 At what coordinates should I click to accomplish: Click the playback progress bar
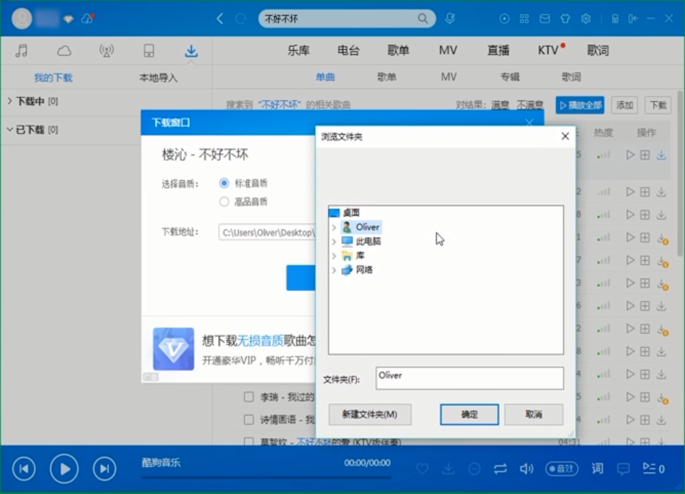click(x=266, y=478)
